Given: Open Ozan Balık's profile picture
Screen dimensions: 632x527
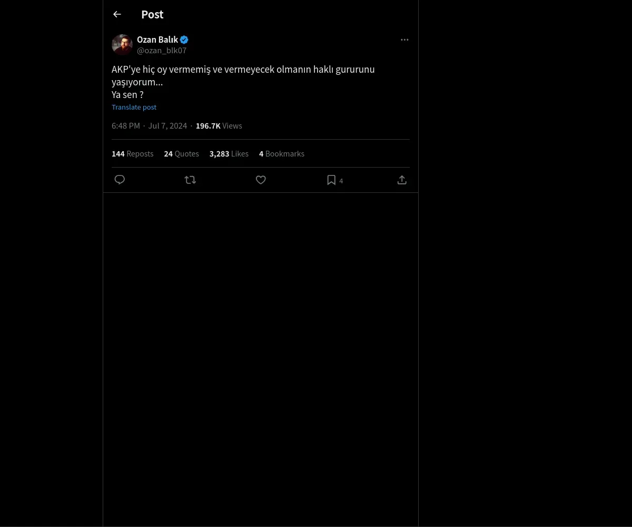Looking at the screenshot, I should click(122, 45).
